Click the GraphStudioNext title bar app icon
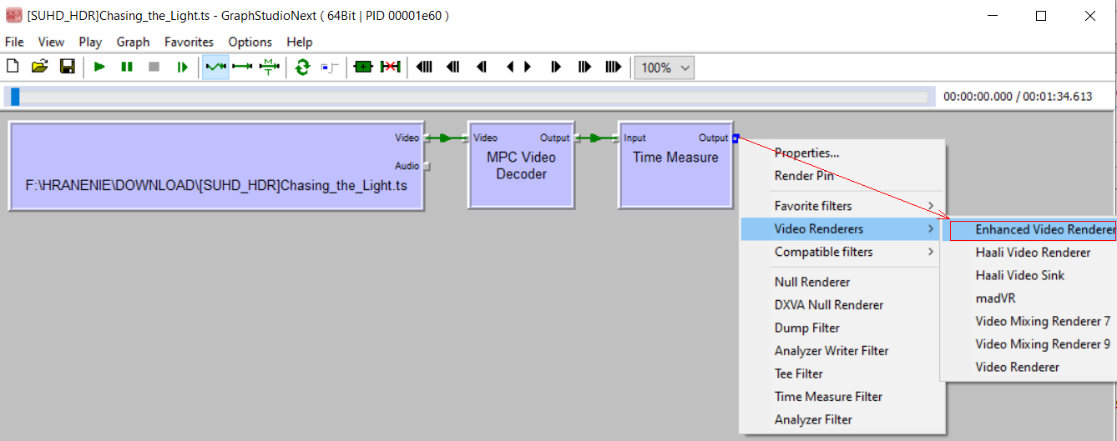Viewport: 1117px width, 441px height. [x=13, y=15]
